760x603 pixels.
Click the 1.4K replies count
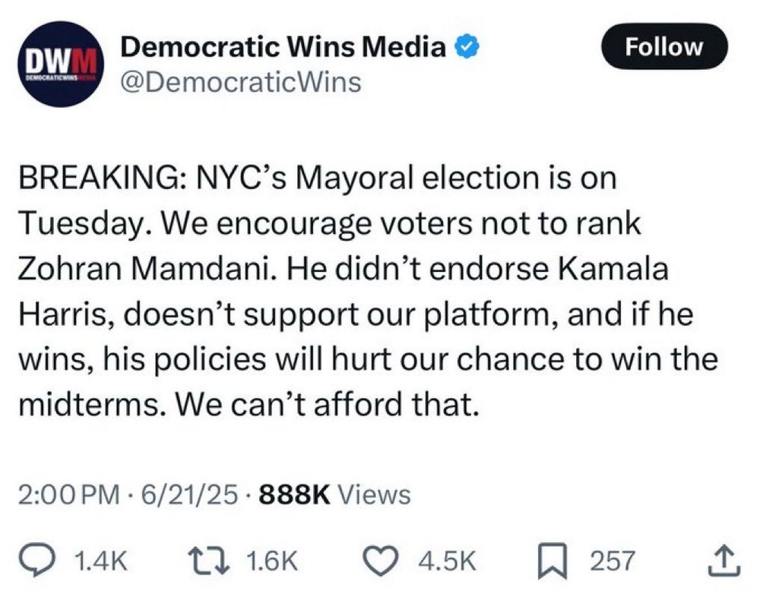click(100, 562)
